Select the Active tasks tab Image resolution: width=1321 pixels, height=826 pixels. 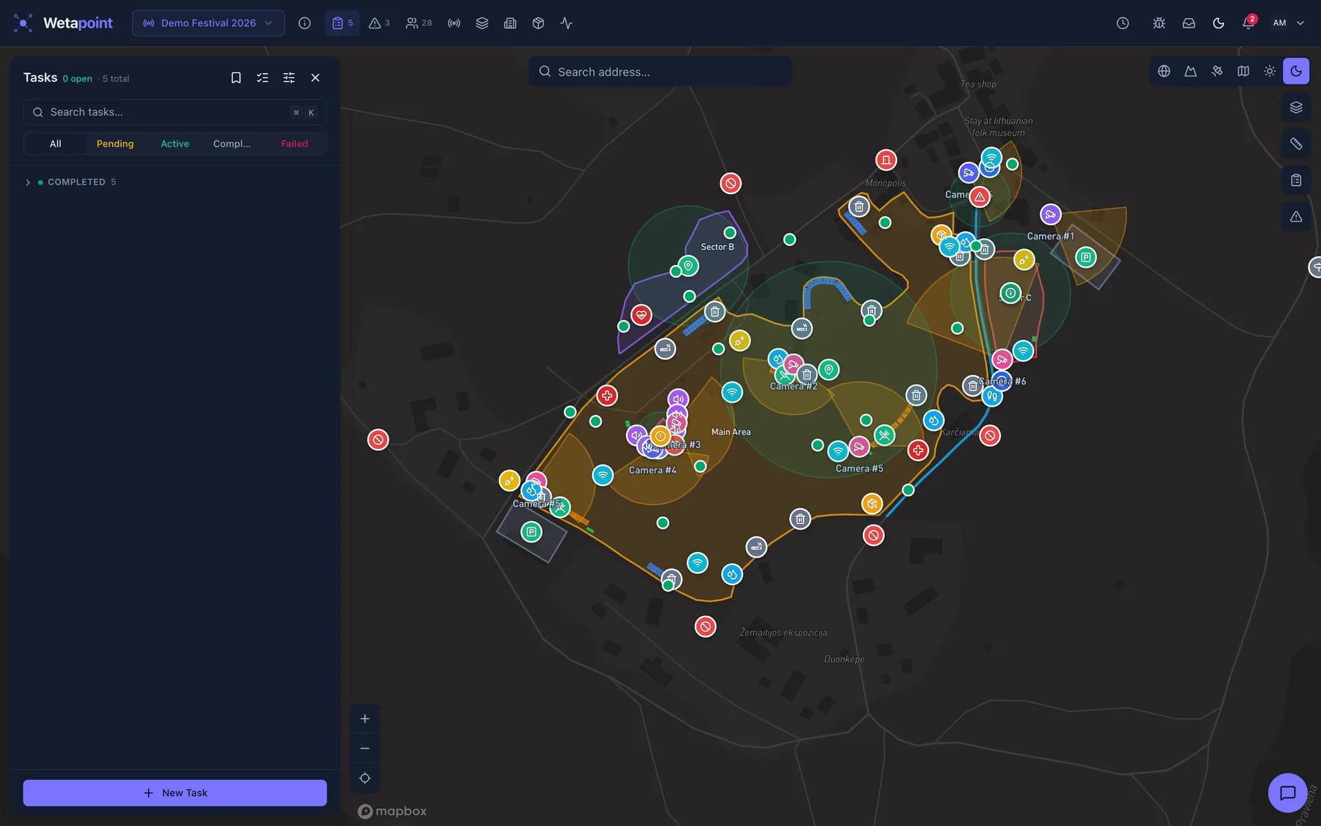click(x=175, y=144)
